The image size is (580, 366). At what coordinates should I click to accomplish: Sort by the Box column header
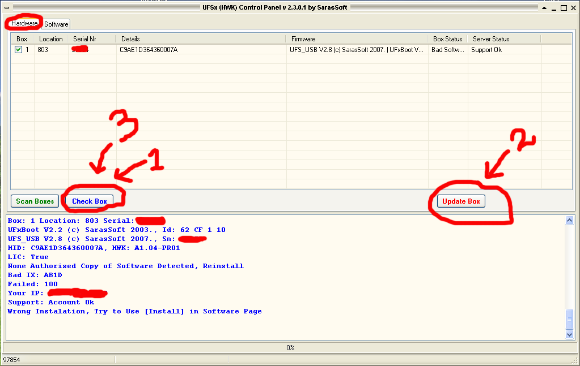click(22, 38)
